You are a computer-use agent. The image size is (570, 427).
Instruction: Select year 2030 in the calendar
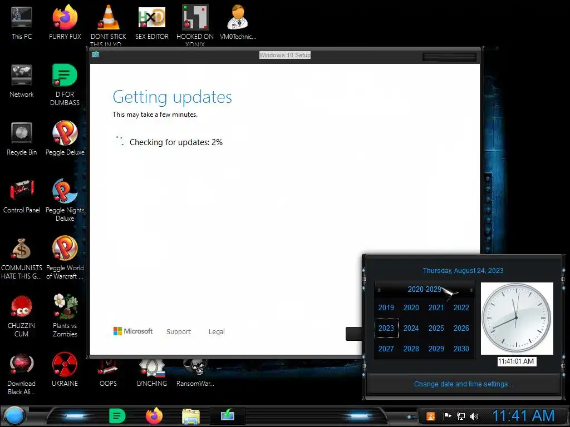tap(461, 349)
